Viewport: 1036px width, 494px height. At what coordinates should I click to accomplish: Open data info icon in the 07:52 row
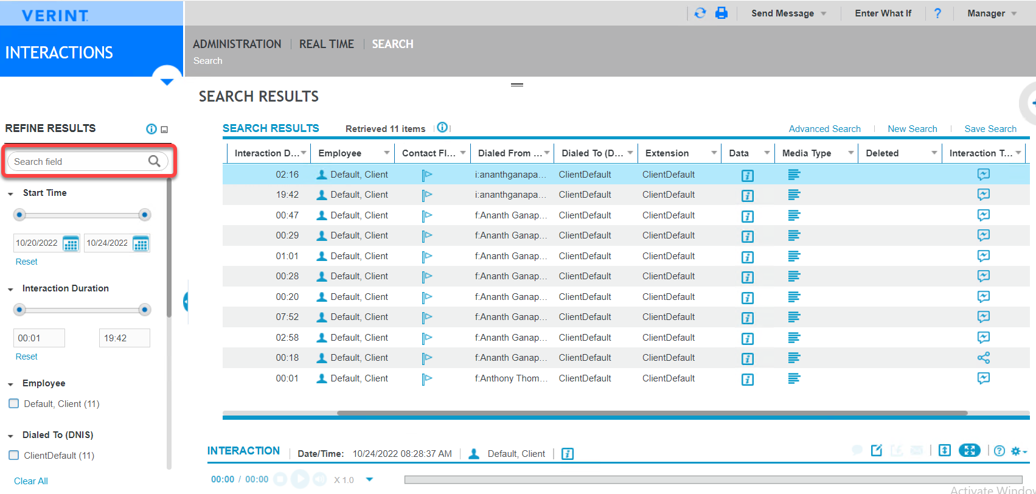748,318
